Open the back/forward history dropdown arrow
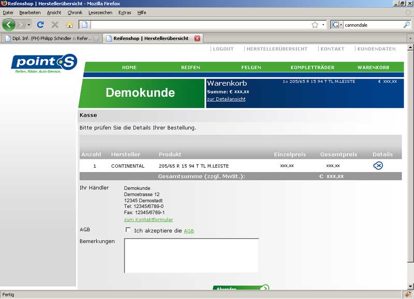Image resolution: width=414 pixels, height=299 pixels. 29,24
